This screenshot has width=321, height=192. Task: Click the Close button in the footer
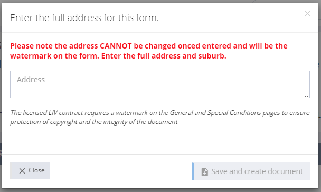coord(30,170)
